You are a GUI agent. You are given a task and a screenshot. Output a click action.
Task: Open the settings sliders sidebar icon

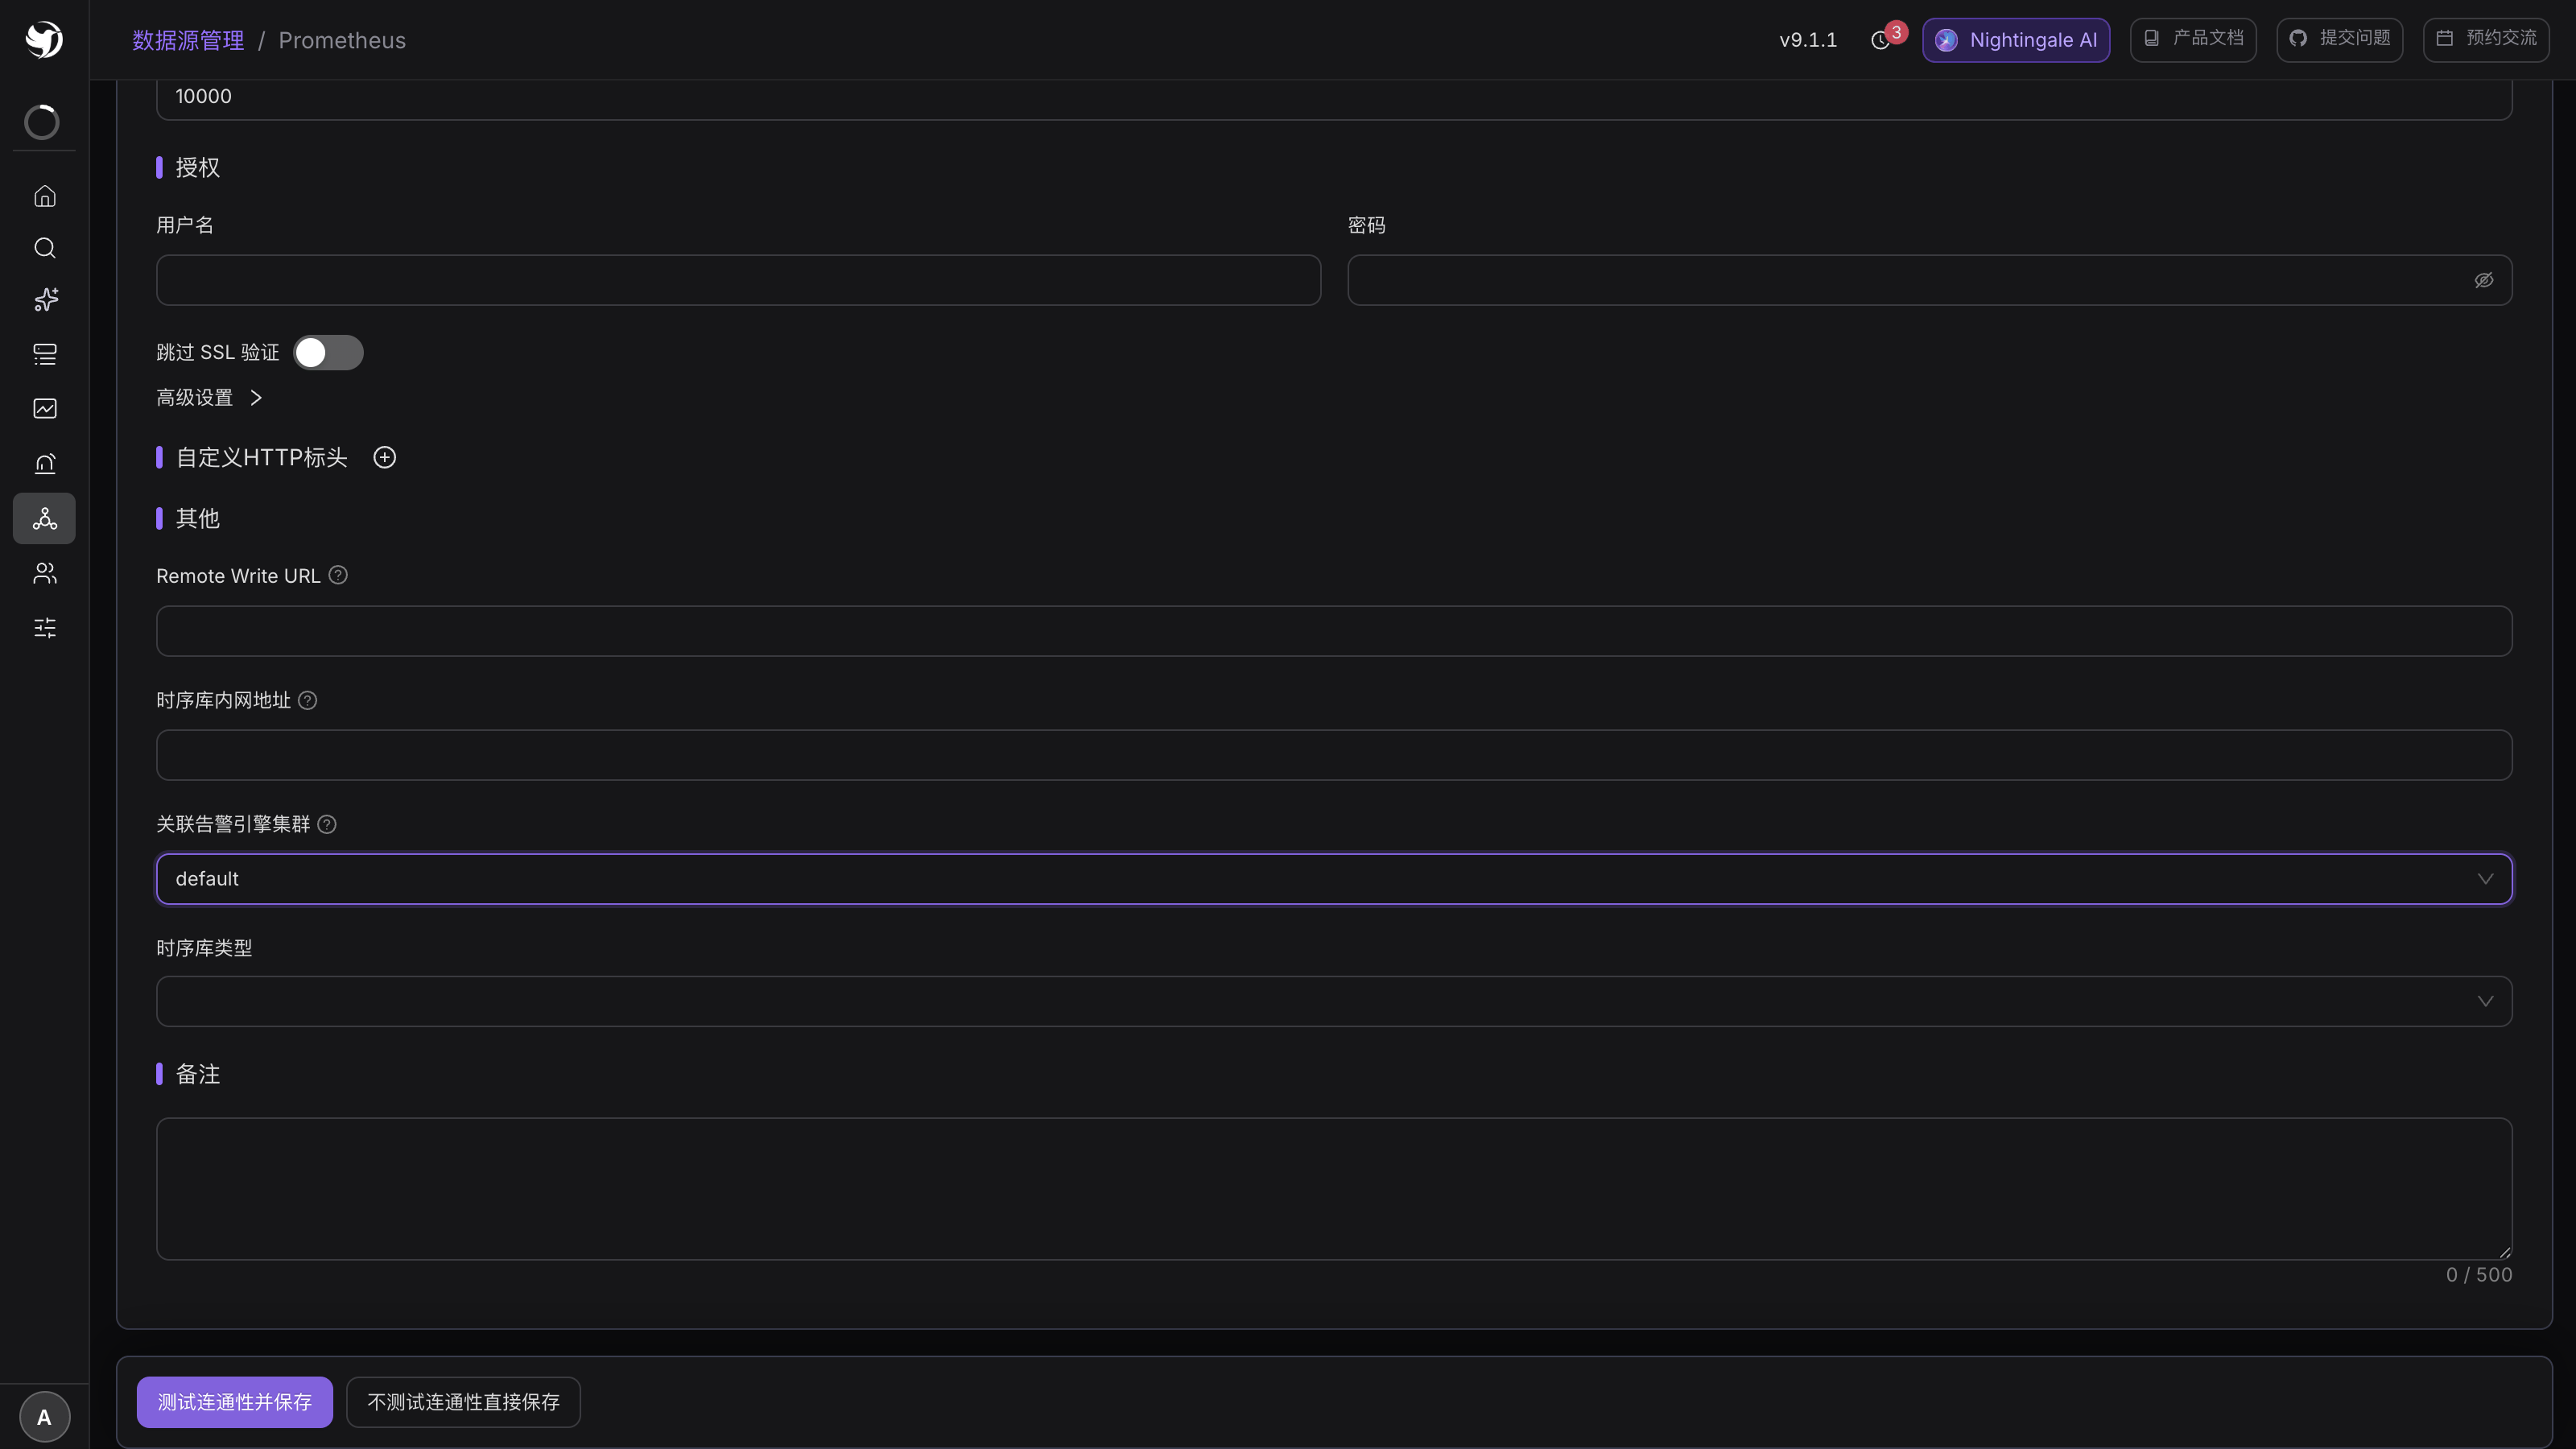tap(44, 628)
